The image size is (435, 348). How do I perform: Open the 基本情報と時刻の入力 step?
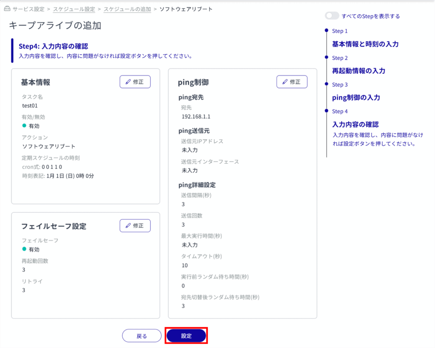pyautogui.click(x=365, y=44)
